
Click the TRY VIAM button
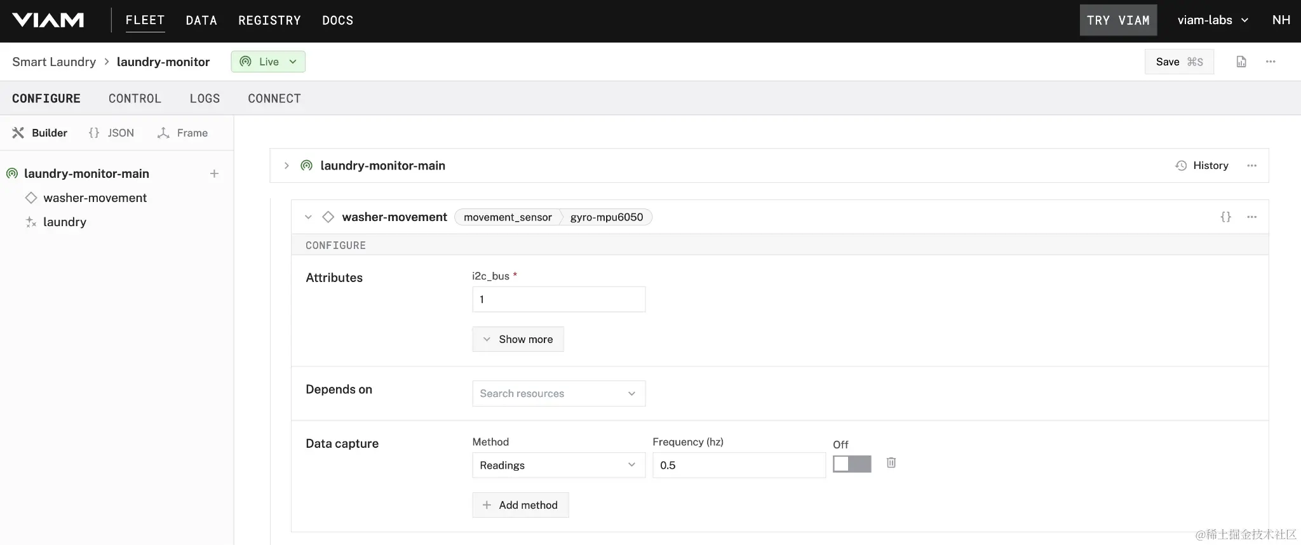point(1118,20)
